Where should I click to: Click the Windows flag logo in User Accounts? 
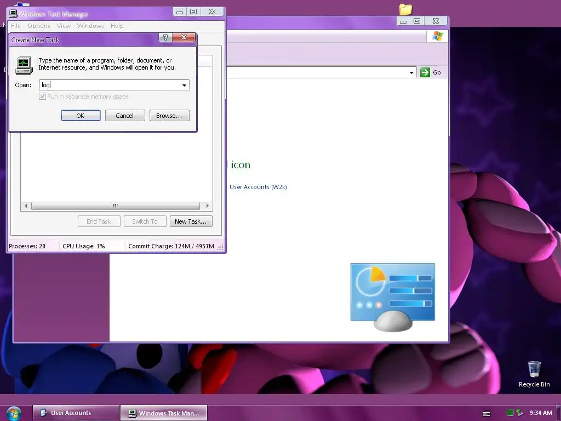(438, 36)
